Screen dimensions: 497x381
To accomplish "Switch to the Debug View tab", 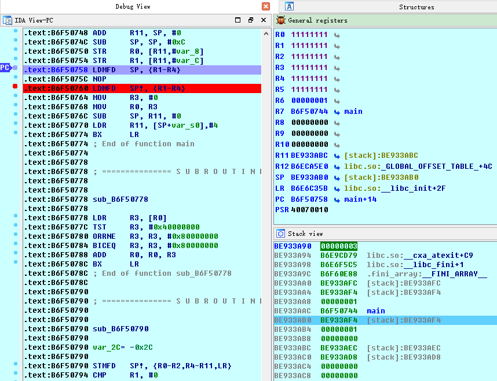I will [x=133, y=6].
